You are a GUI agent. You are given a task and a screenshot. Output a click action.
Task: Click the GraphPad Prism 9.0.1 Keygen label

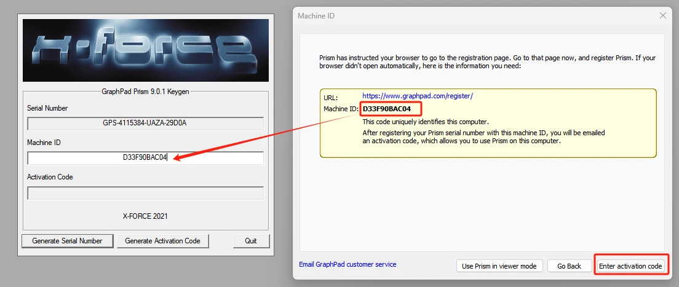pos(145,92)
